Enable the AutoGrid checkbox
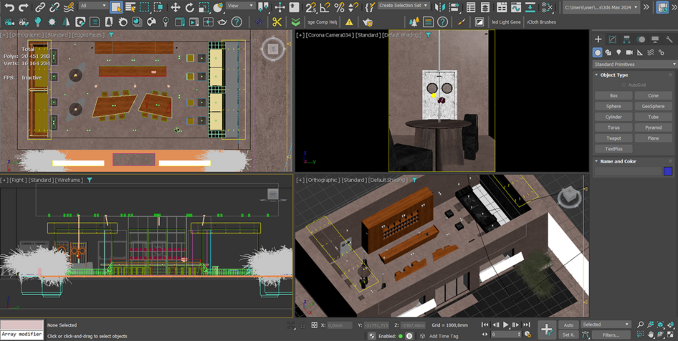The image size is (678, 341). click(x=624, y=85)
